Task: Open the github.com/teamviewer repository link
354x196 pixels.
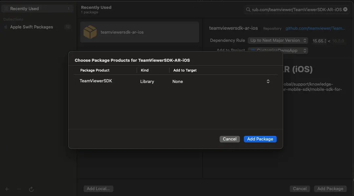Action: point(315,28)
